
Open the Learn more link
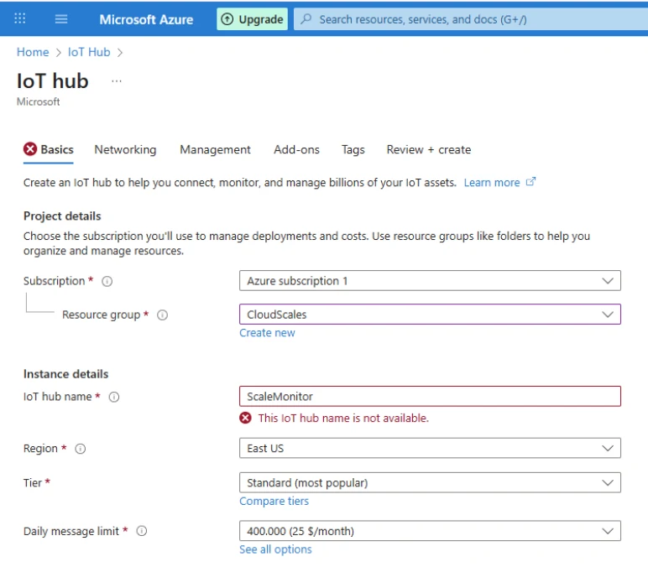point(492,183)
